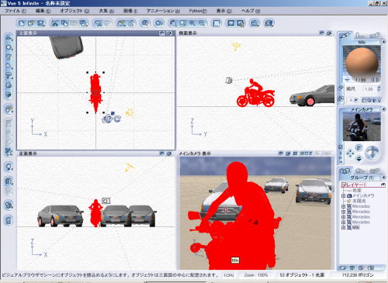Open the アニメーション menu
Viewport: 388px width, 283px height.
pyautogui.click(x=163, y=11)
